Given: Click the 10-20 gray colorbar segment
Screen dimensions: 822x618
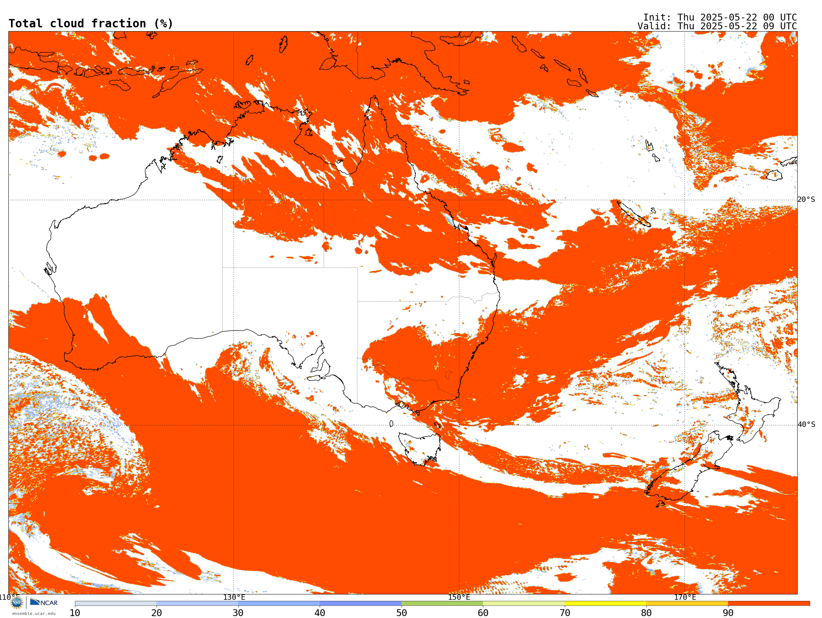Looking at the screenshot, I should [116, 604].
